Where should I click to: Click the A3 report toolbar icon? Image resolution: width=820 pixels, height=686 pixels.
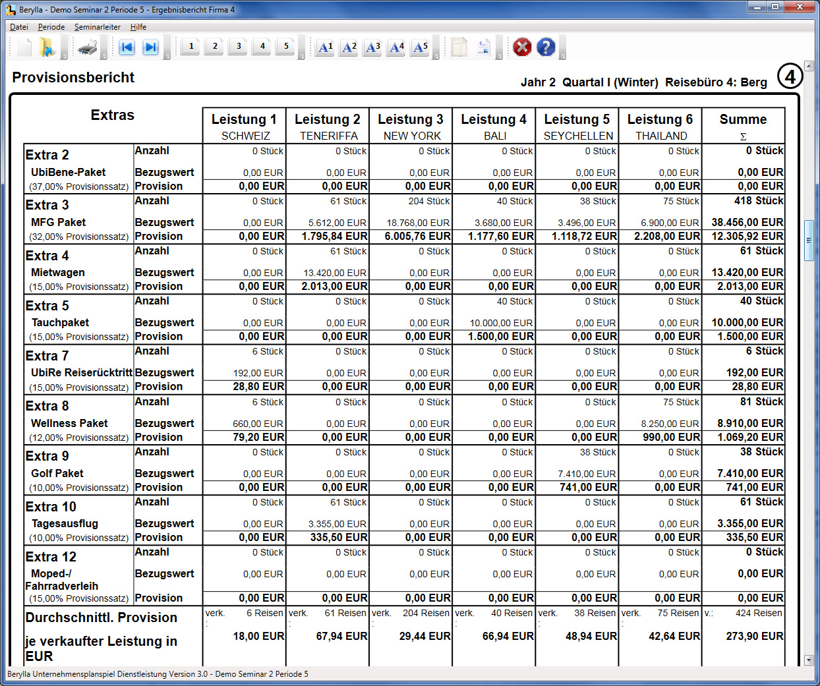tap(372, 47)
